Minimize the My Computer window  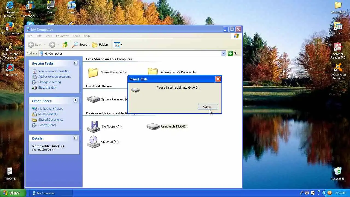[226, 29]
